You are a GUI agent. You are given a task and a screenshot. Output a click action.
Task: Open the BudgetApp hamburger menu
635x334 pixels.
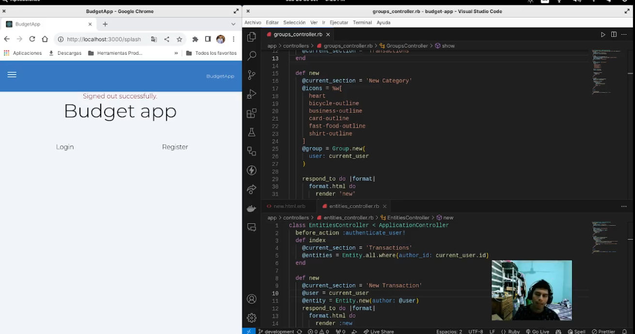[x=12, y=75]
